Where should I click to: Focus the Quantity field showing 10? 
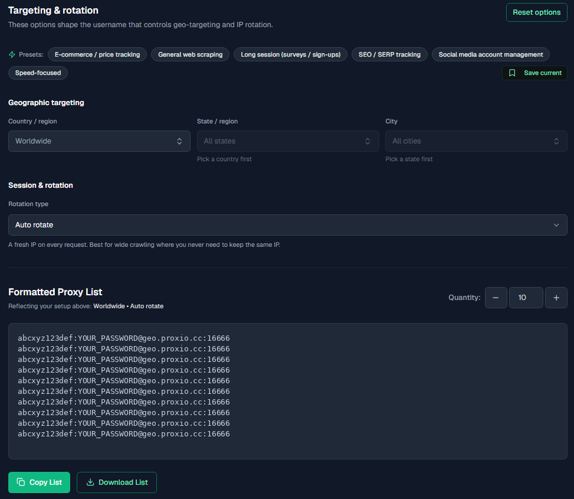[x=526, y=298]
